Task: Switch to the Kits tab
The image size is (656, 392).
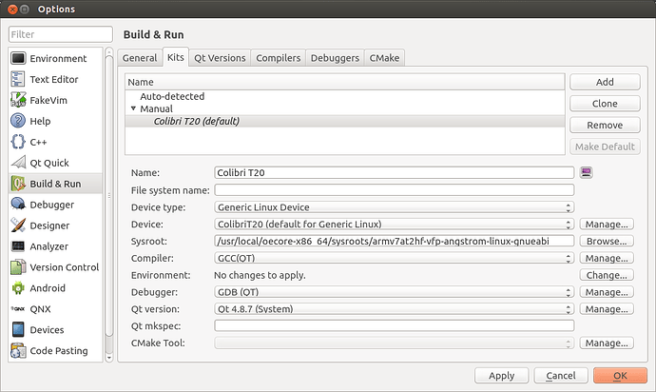Action: [x=176, y=57]
